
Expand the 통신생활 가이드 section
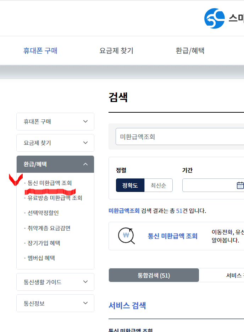pyautogui.click(x=55, y=282)
